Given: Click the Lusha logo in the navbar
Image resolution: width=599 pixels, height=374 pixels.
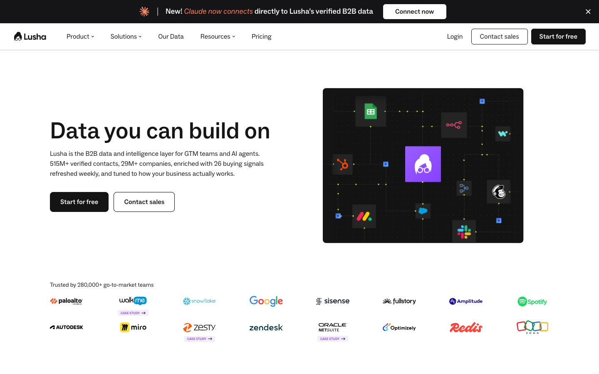Looking at the screenshot, I should point(30,37).
